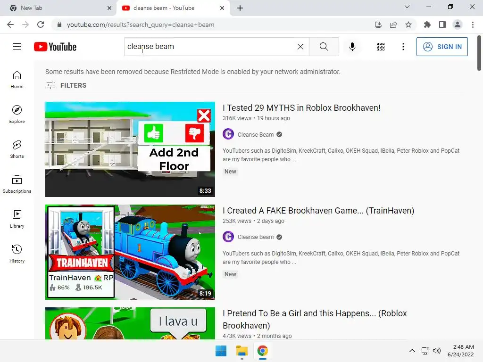Open 'I Created A FAKE Brookhaven Game' title
The image size is (483, 362).
tap(318, 211)
